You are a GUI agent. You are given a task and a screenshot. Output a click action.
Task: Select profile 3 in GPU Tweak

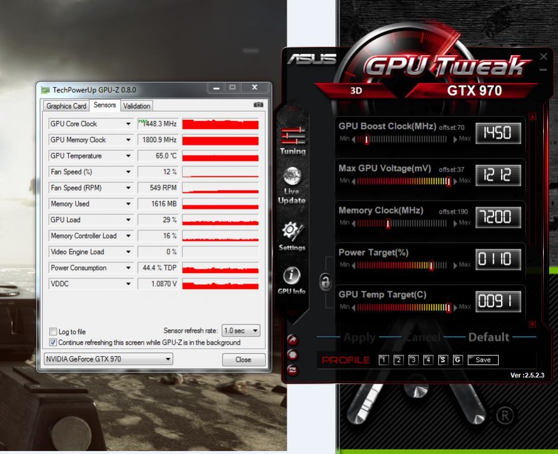[413, 360]
